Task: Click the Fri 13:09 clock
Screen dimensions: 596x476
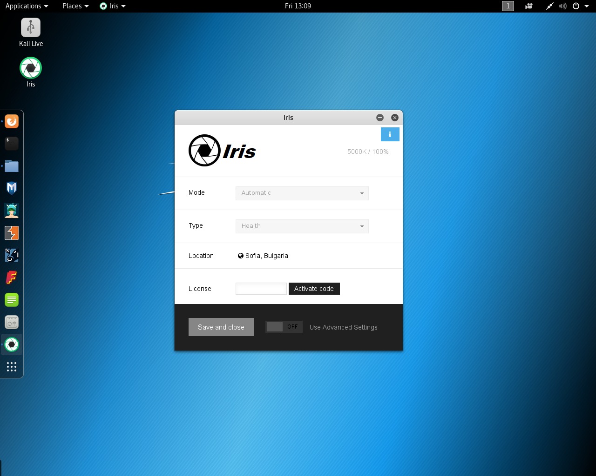Action: [x=298, y=6]
